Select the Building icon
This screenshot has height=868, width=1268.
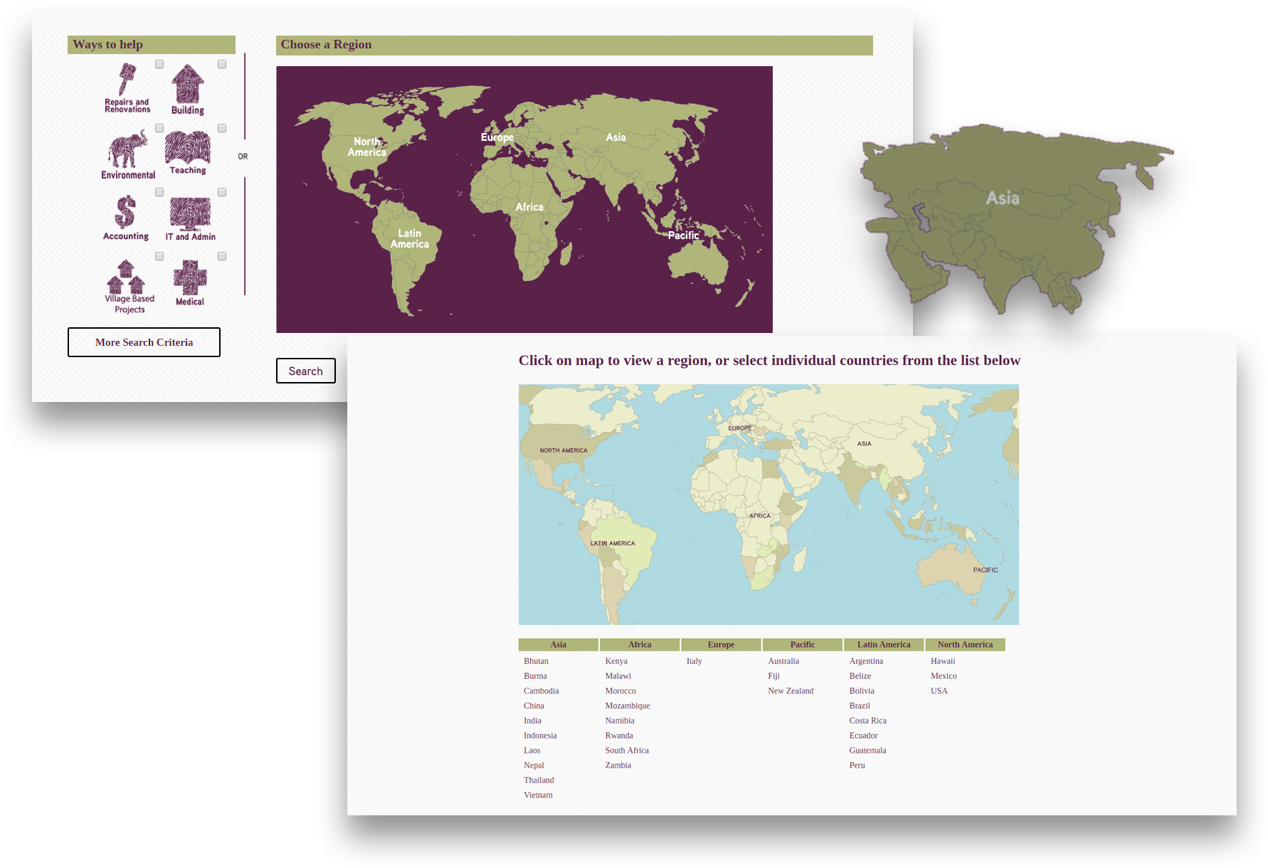coord(188,85)
